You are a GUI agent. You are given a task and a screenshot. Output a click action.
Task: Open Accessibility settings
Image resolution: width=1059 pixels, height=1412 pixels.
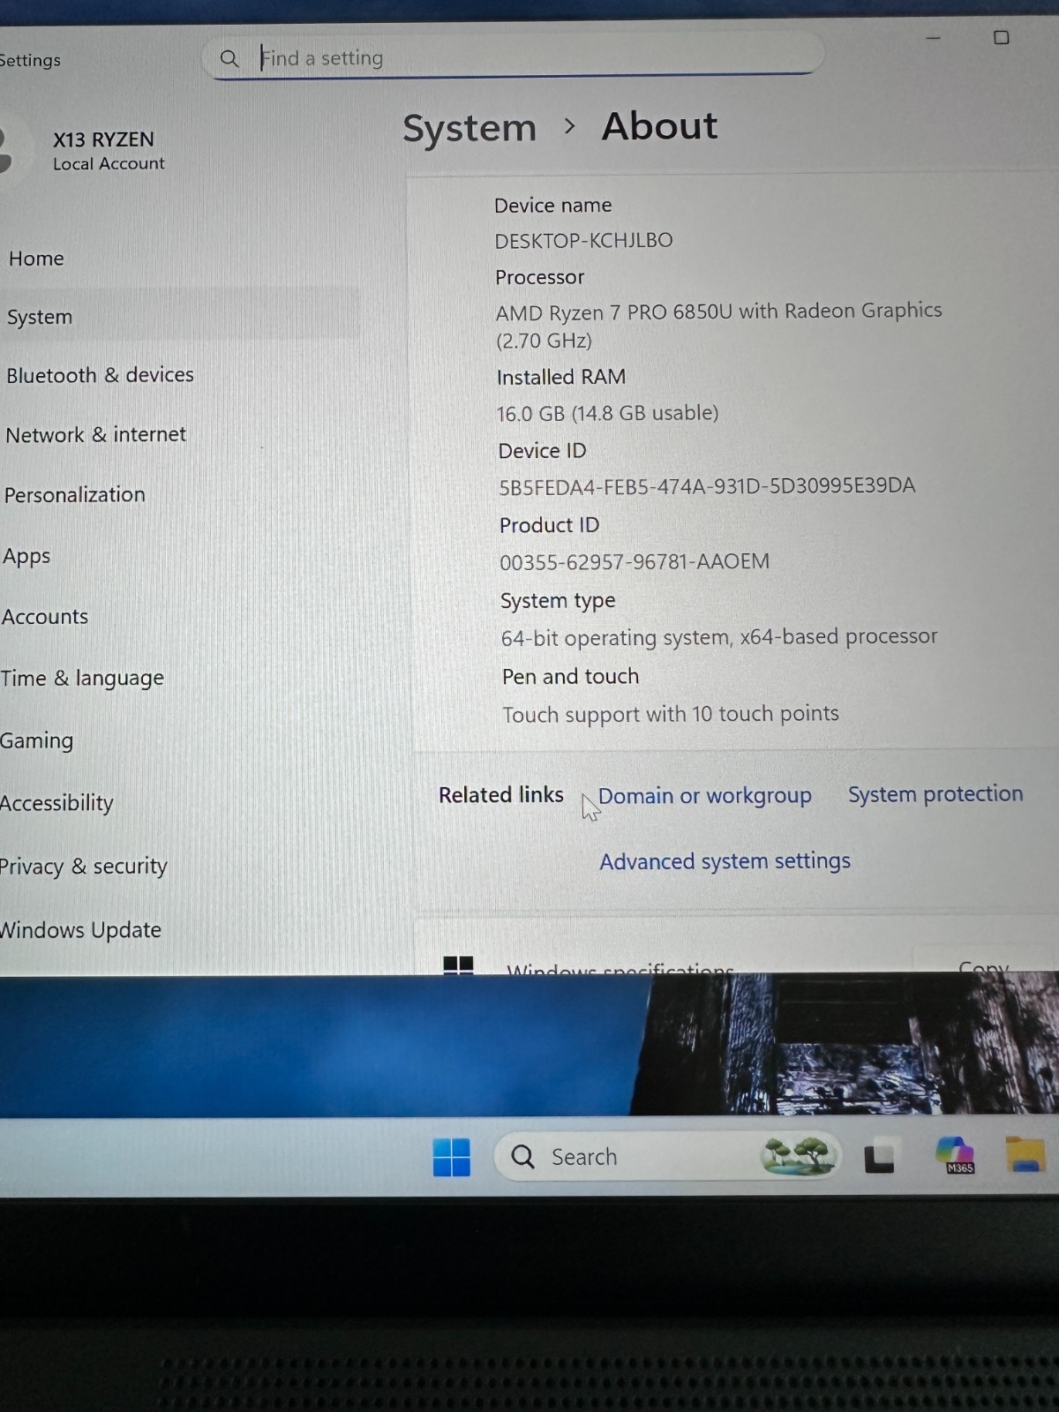[56, 803]
